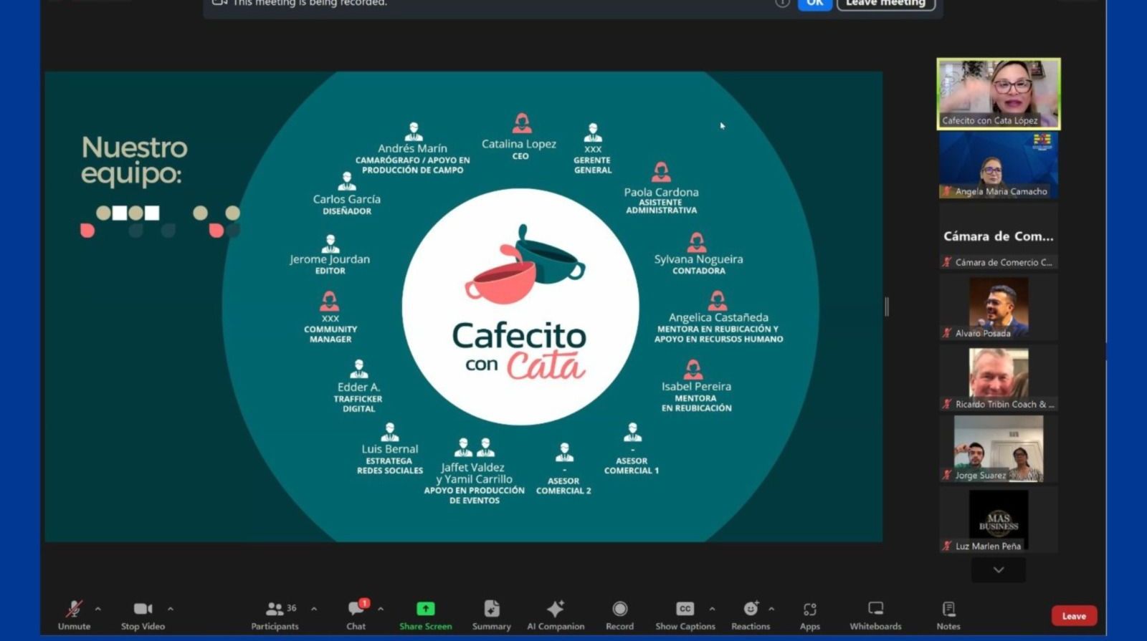Viewport: 1147px width, 641px height.
Task: Open the Participants panel
Action: [x=275, y=615]
